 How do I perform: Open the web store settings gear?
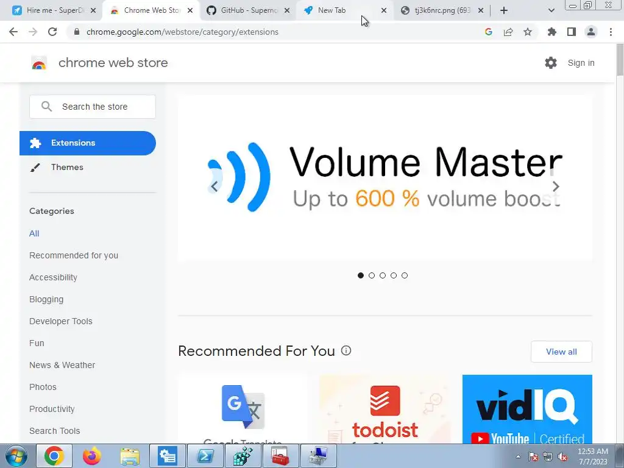[x=551, y=63]
